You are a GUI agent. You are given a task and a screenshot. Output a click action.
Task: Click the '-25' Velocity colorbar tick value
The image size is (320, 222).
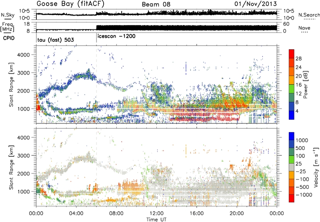click(x=301, y=171)
